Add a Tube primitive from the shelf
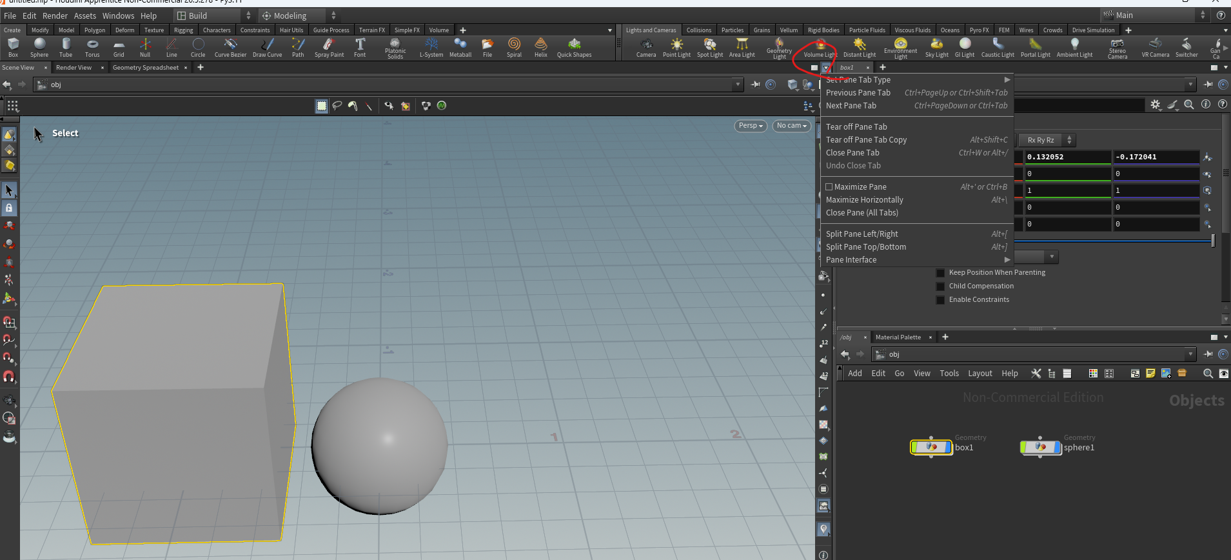 coord(66,47)
